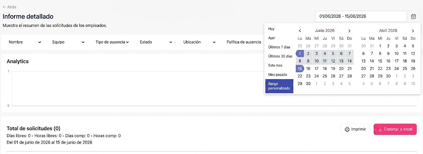Open the Nombre filter dropdown

(x=25, y=42)
